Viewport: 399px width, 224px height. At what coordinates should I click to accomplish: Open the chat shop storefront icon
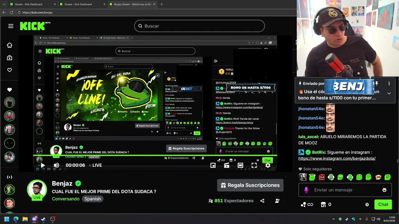[x=323, y=204]
